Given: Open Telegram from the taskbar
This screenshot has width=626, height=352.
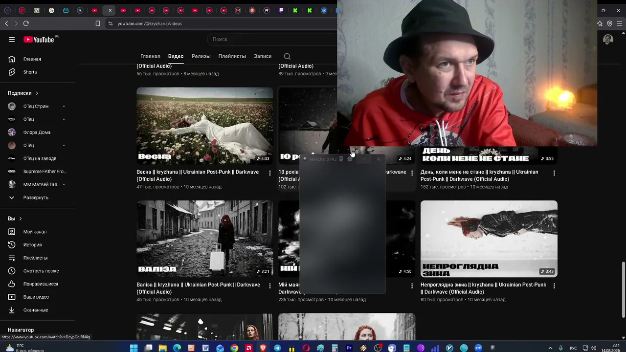Looking at the screenshot, I should (x=277, y=348).
